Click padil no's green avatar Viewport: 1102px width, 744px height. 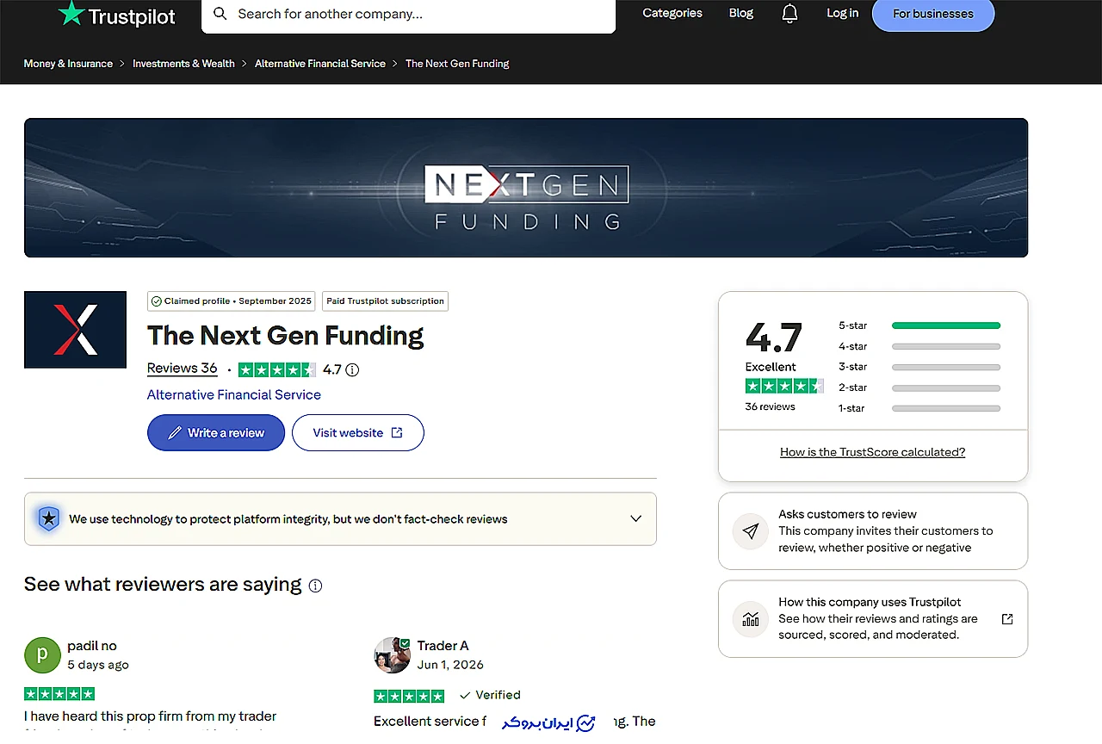42,655
